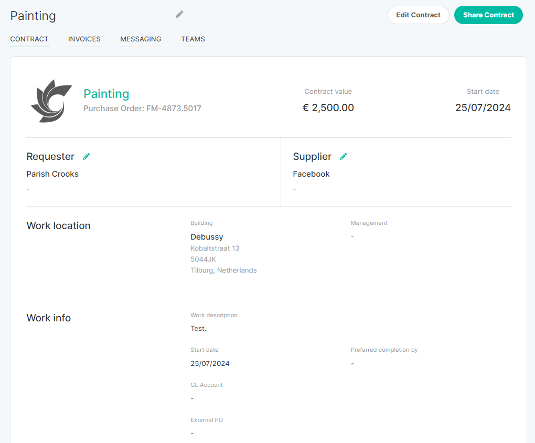Edit the Requester using green pencil icon
The image size is (535, 443).
87,157
